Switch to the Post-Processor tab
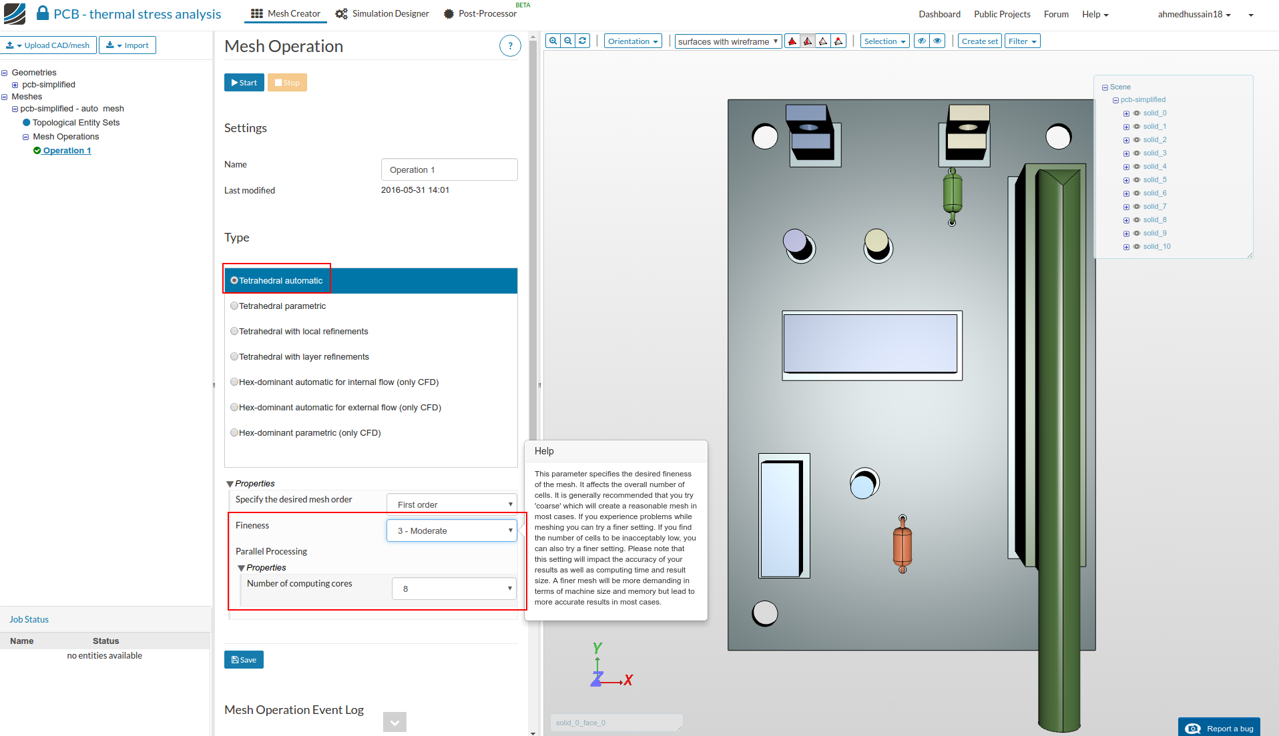This screenshot has width=1279, height=736. click(480, 14)
